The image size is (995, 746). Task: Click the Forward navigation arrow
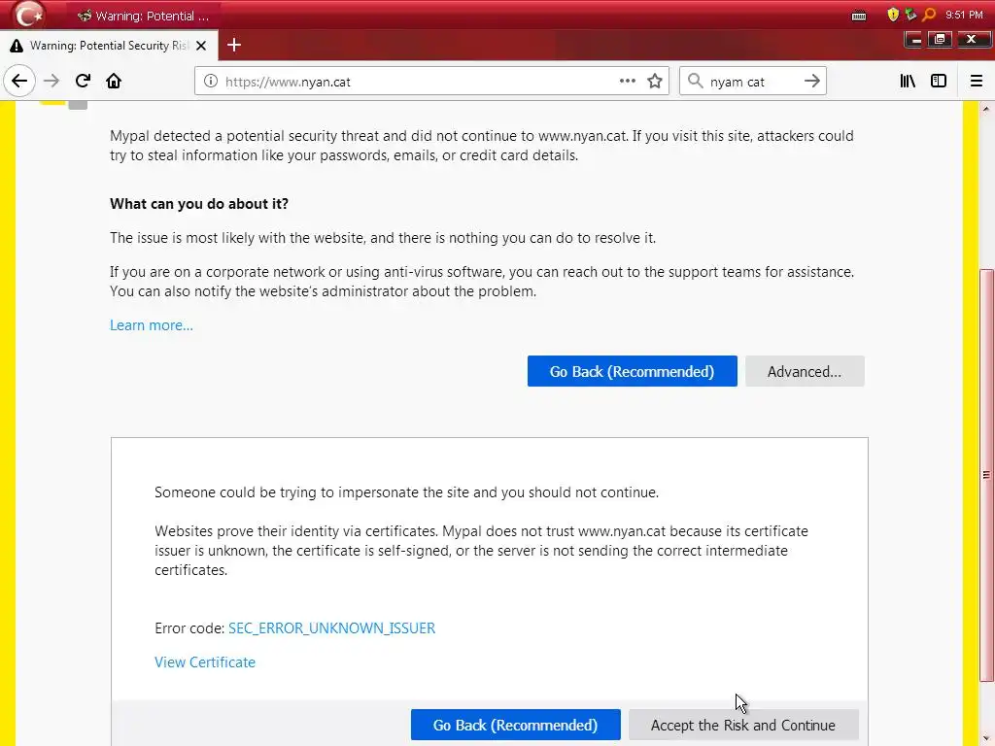[x=51, y=82]
